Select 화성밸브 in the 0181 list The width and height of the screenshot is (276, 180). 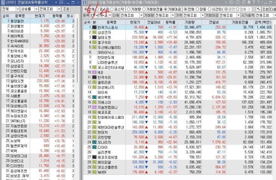(x=17, y=26)
